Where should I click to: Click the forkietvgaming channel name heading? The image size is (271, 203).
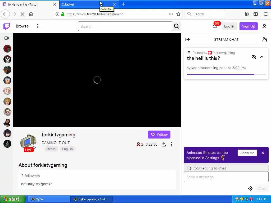58,135
